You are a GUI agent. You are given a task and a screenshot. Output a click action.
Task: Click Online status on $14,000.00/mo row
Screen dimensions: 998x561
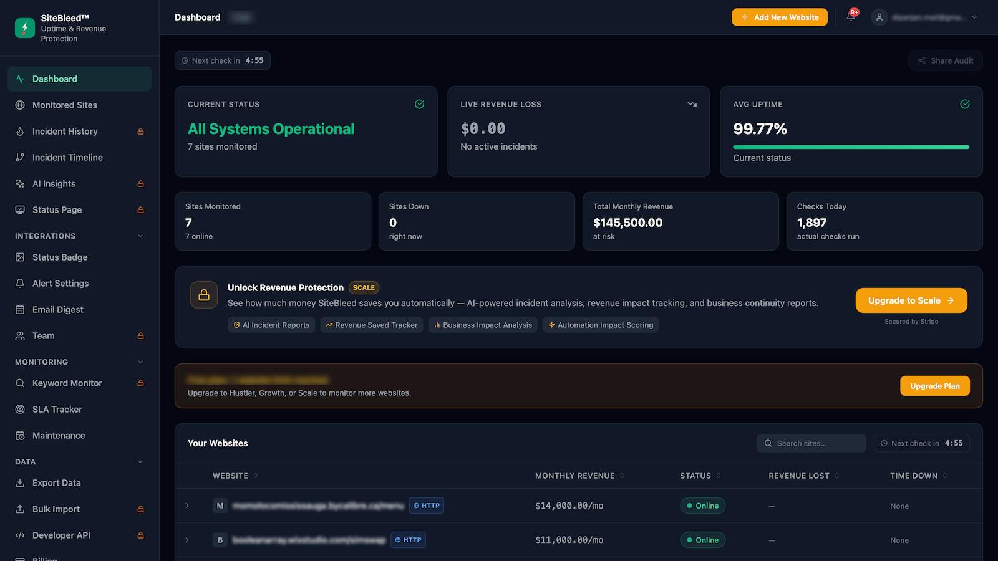click(x=702, y=506)
